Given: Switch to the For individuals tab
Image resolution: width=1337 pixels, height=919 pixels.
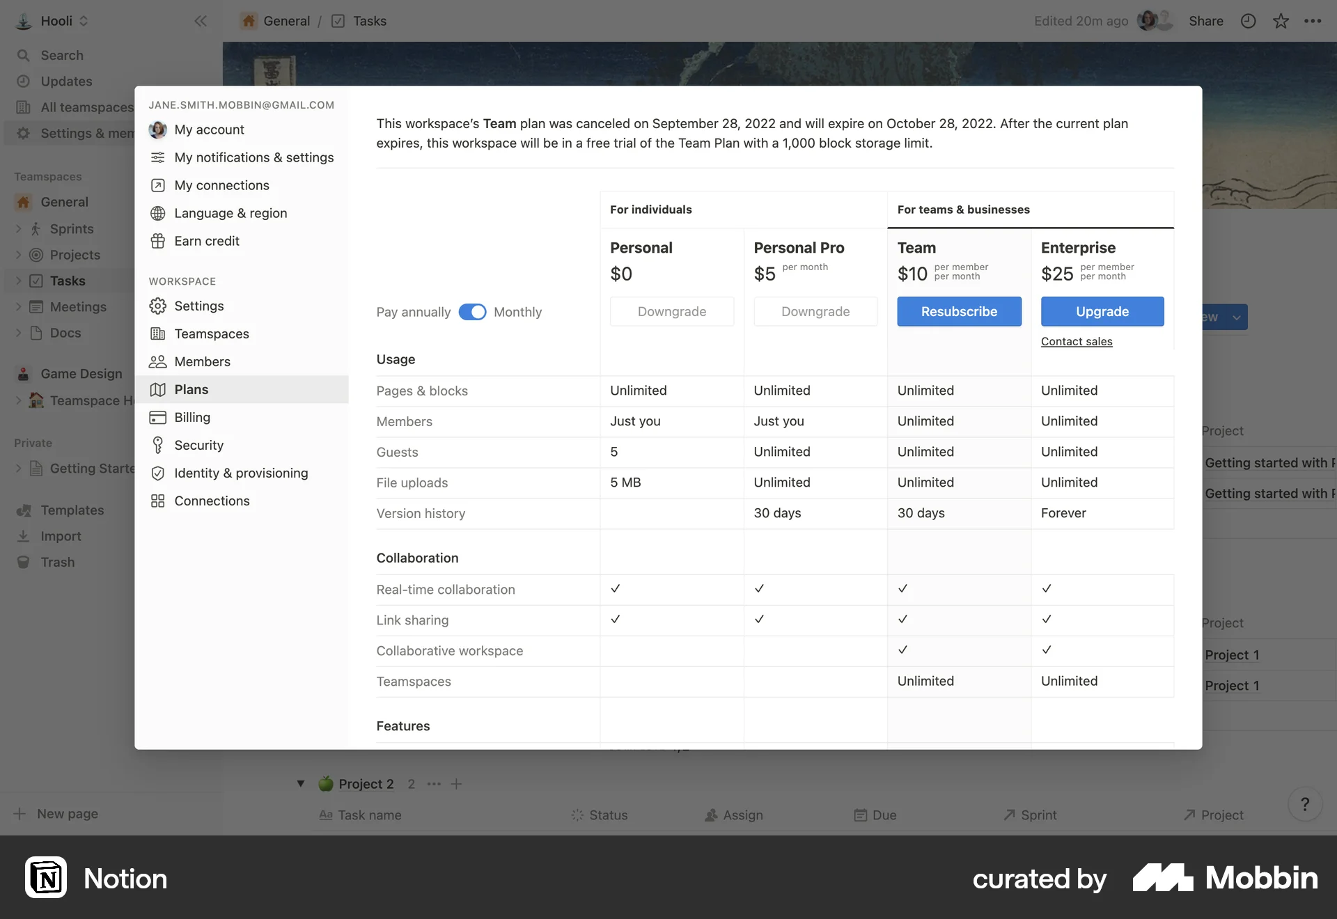Looking at the screenshot, I should 651,209.
